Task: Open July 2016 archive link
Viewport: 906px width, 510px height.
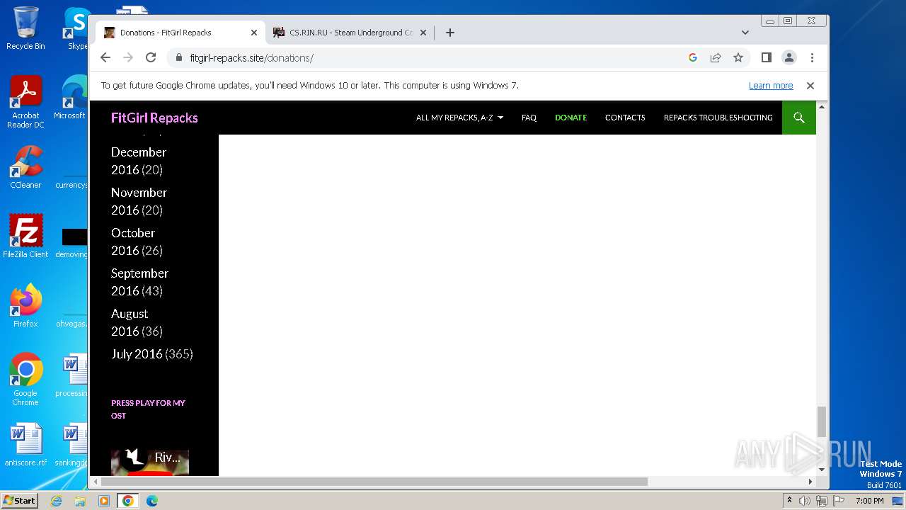Action: tap(137, 353)
